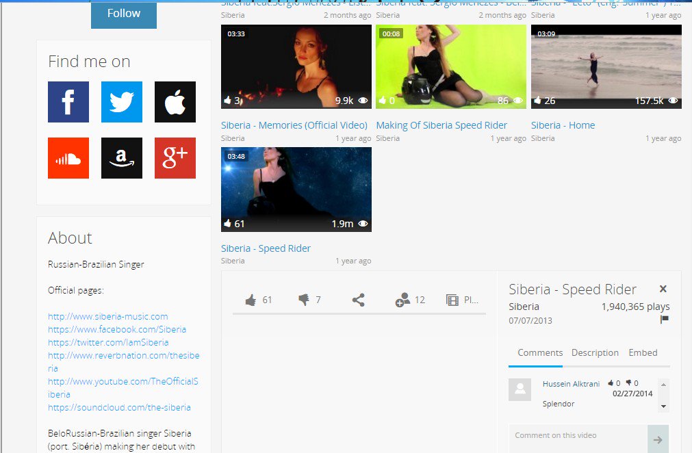The image size is (692, 453).
Task: Click Hussein Alktrani's avatar
Action: tap(520, 389)
